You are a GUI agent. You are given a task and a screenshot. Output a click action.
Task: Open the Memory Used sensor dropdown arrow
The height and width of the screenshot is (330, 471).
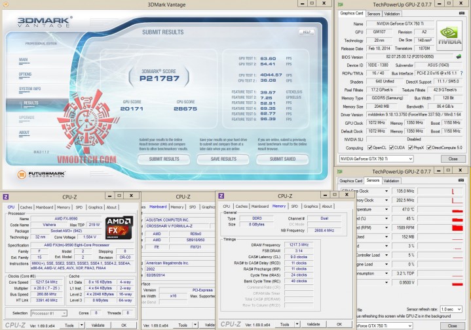[386, 237]
